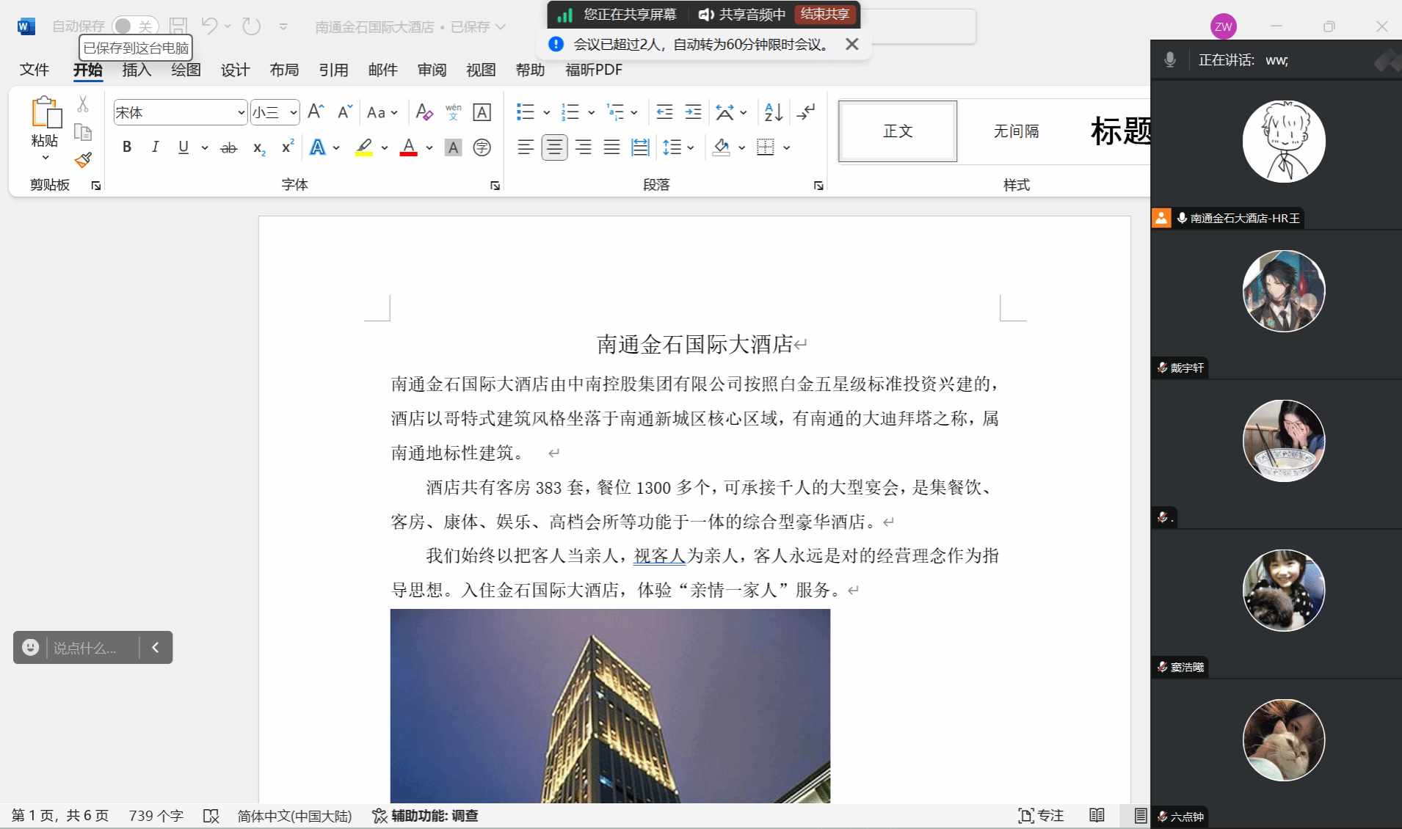Image resolution: width=1402 pixels, height=829 pixels.
Task: Toggle the AutoSave switch
Action: pos(135,26)
